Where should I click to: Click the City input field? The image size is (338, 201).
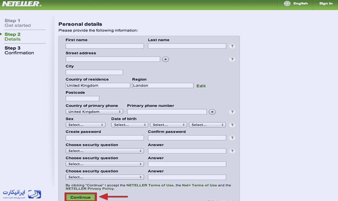point(94,72)
